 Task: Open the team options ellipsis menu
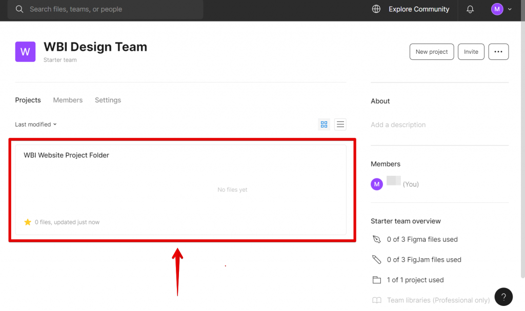(x=498, y=52)
